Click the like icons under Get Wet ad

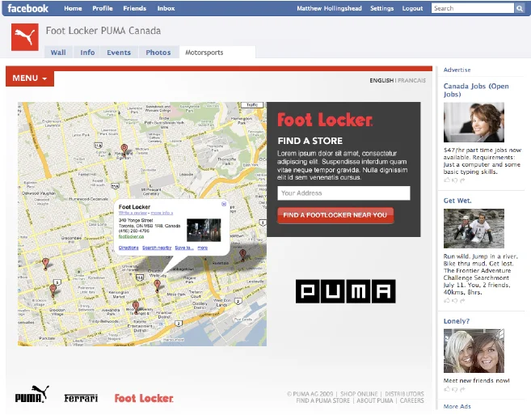pos(454,300)
